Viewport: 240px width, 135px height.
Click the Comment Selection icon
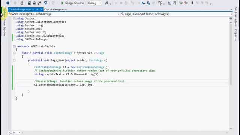point(181,3)
